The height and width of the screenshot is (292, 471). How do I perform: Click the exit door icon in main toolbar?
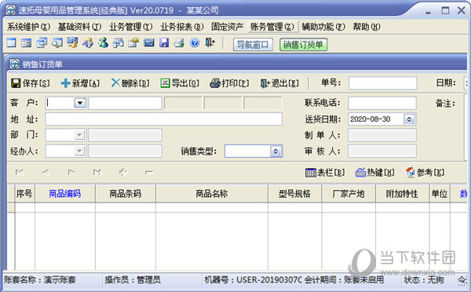pos(210,43)
